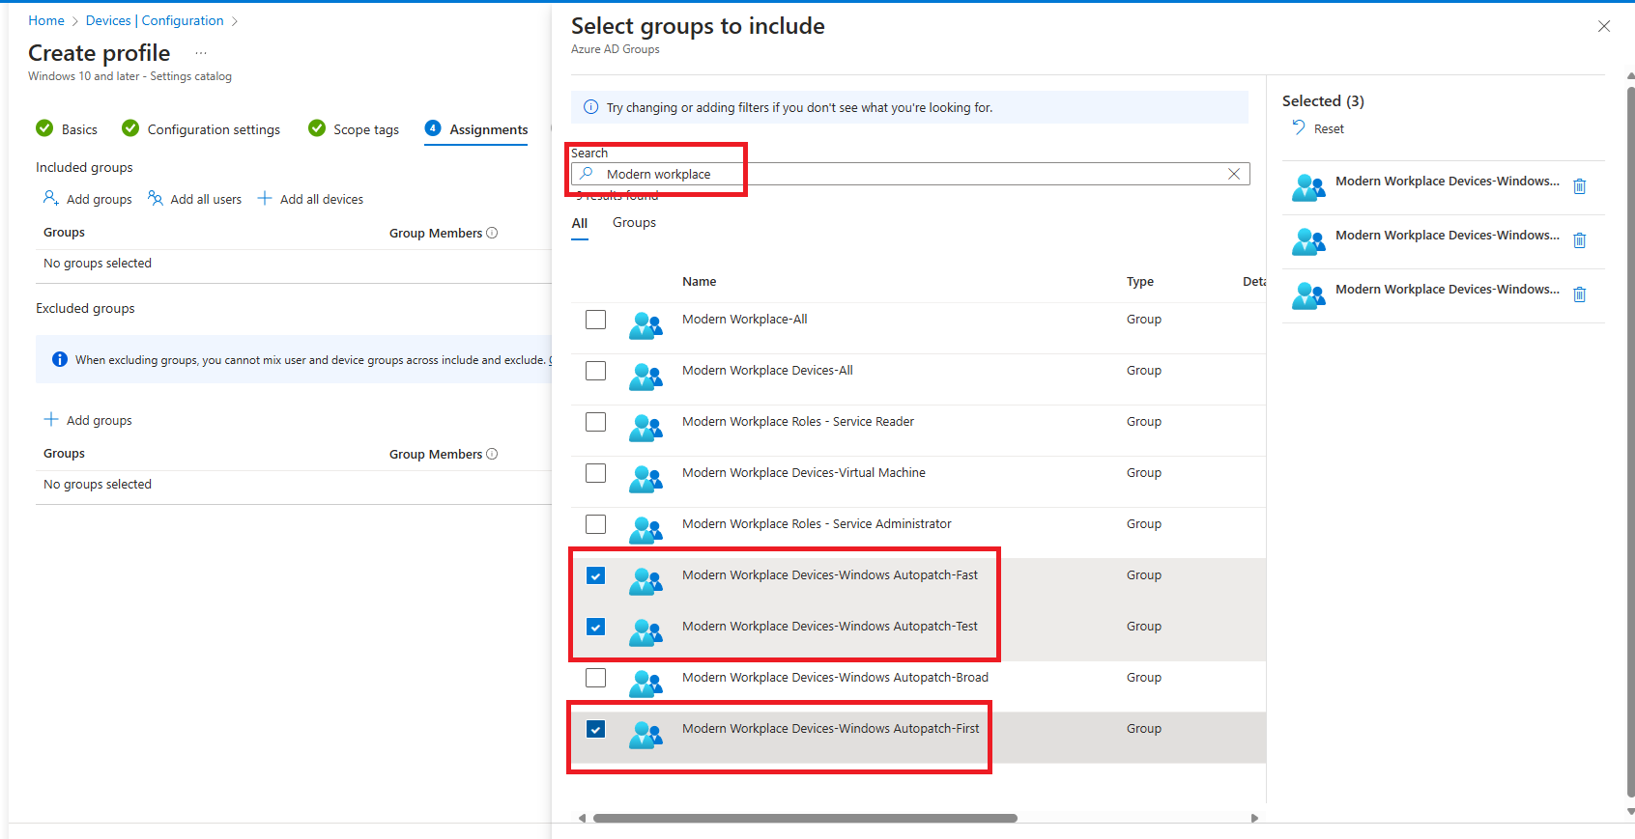Click into the Modern workplace search field

910,174
